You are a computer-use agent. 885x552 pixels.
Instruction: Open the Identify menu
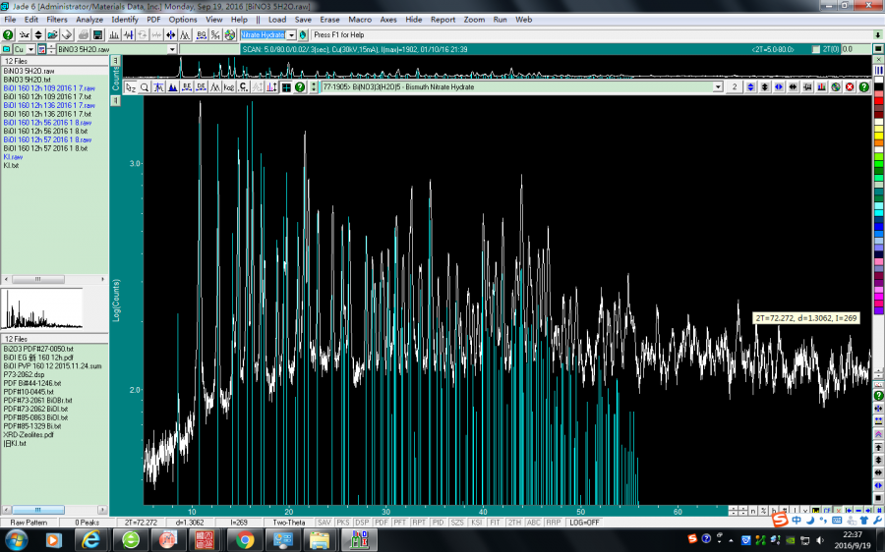(x=125, y=19)
